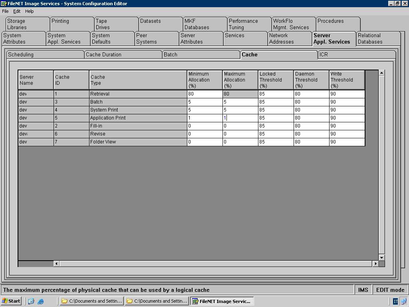409x307 pixels.
Task: Switch to the System Attributes tab
Action: pyautogui.click(x=24, y=39)
